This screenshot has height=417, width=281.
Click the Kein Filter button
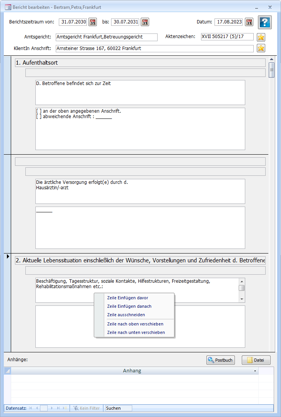tap(86, 408)
